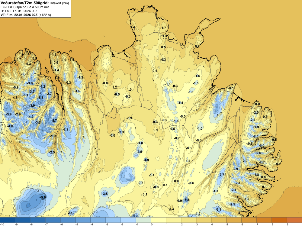This screenshot has height=226, width=302.
Task: Click the 0.2 temperature value
Action: coord(197,47)
